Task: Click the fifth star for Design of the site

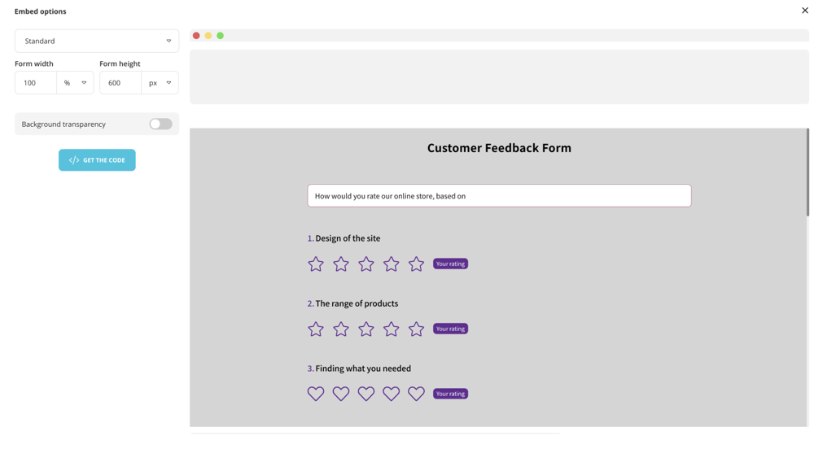Action: coord(416,264)
